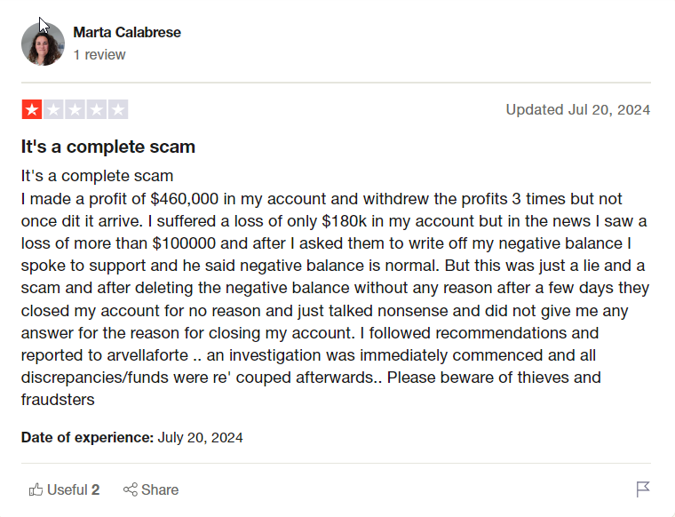Click the '$460,000' amount in review text
This screenshot has height=517, width=675.
185,199
